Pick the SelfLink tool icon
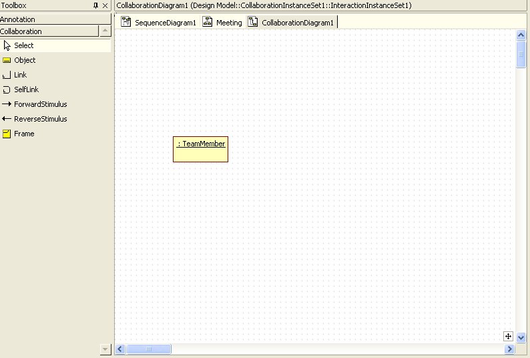Viewport: 530px width, 358px height. (x=7, y=89)
